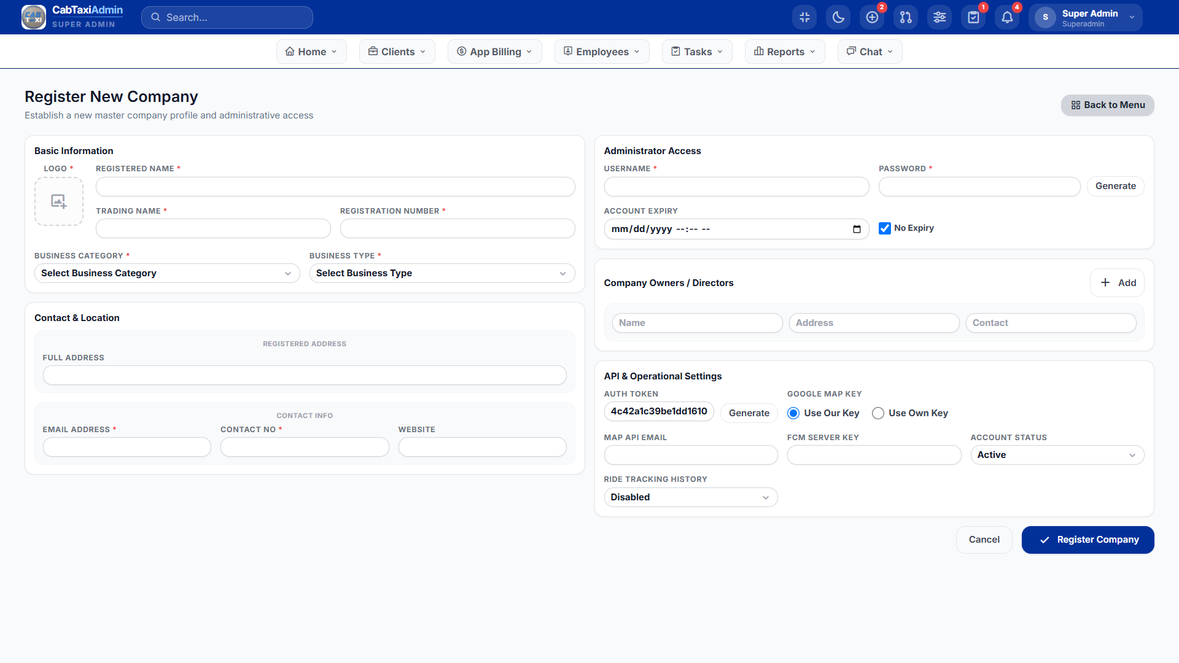Open the Account Status dropdown
1179x663 pixels.
[1057, 455]
